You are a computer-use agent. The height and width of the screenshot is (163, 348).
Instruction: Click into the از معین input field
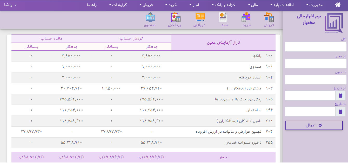[x=315, y=64]
